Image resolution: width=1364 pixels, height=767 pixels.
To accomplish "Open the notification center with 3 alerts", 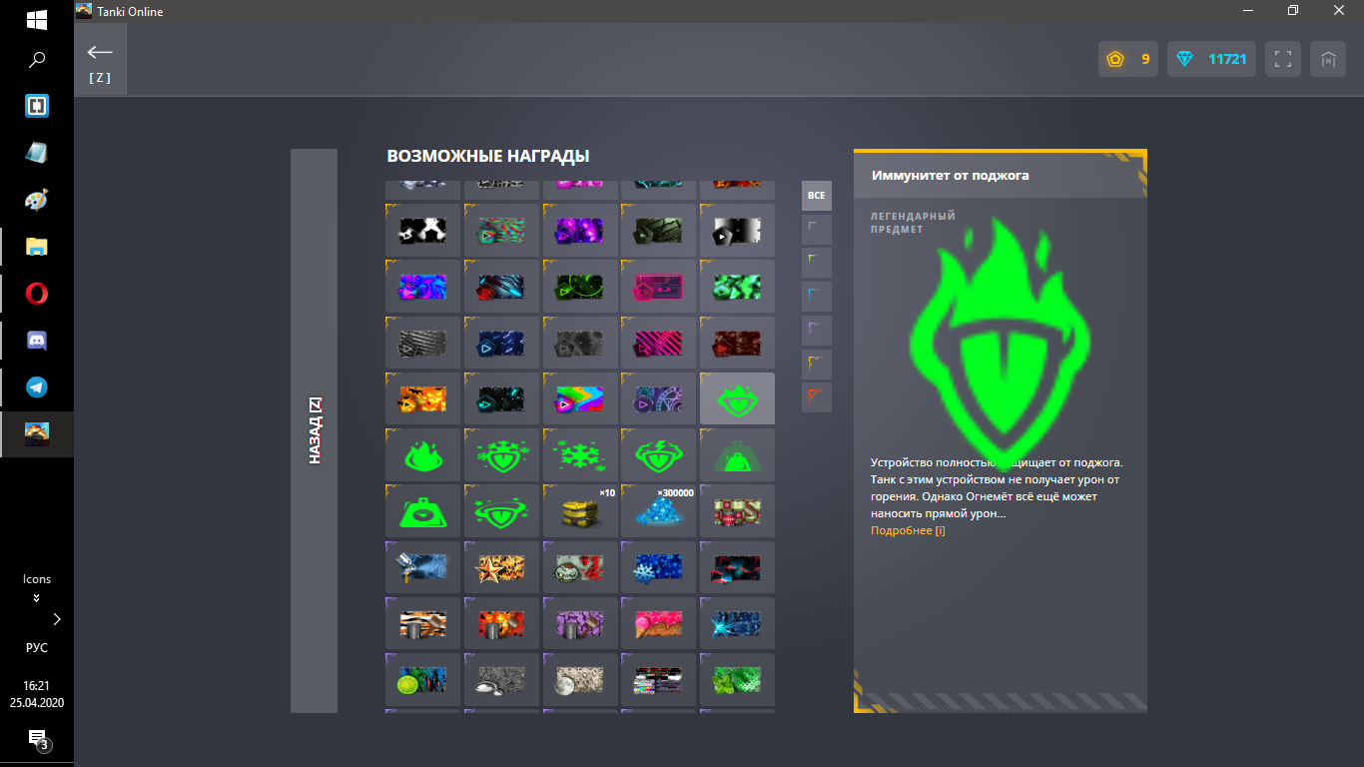I will pos(37,740).
